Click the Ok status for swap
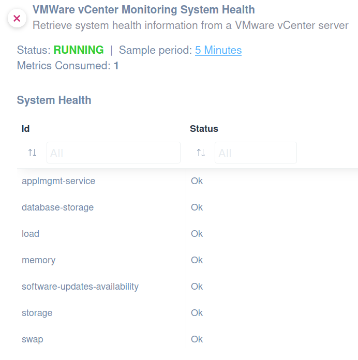The image size is (358, 360). [197, 339]
